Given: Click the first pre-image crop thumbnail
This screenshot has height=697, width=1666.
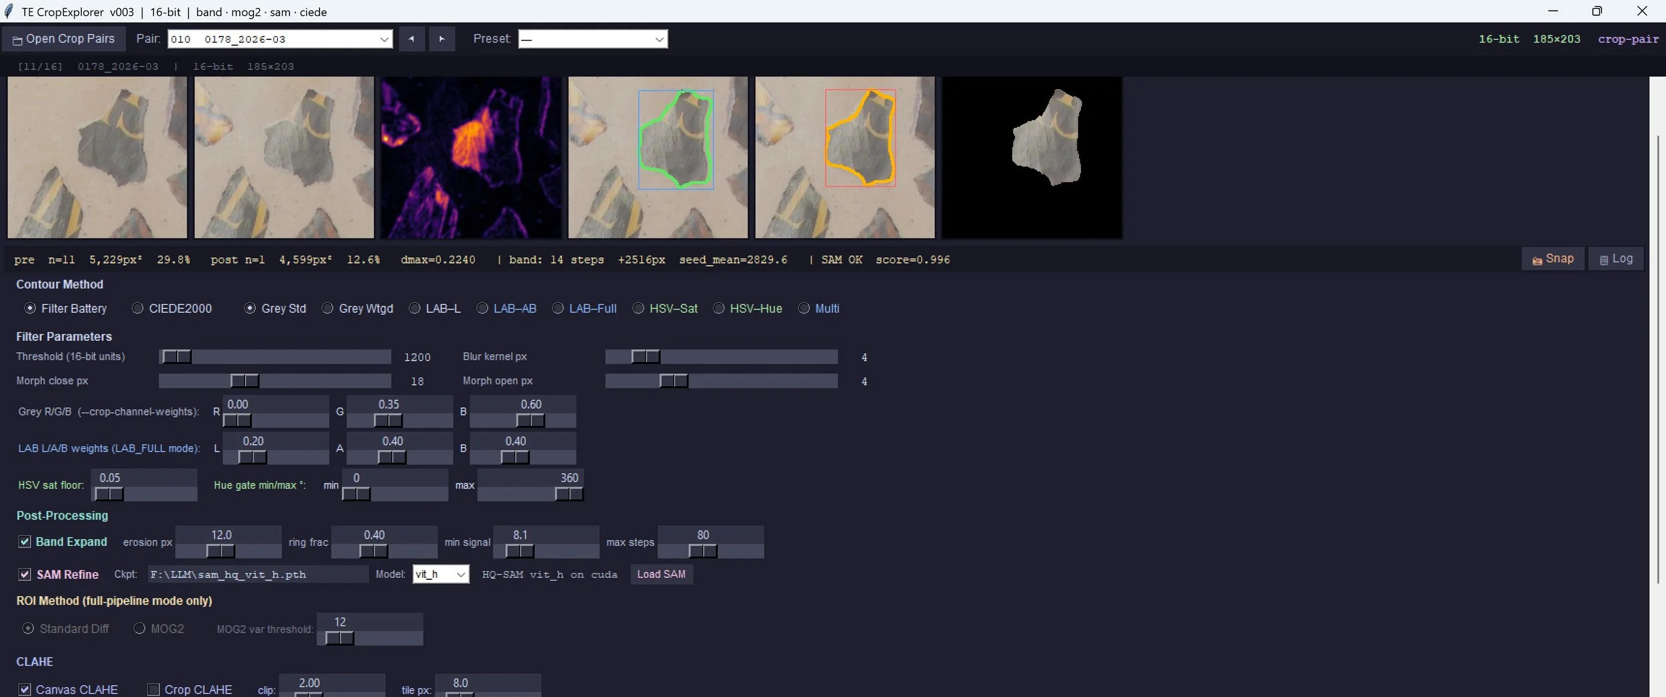Looking at the screenshot, I should pos(97,157).
